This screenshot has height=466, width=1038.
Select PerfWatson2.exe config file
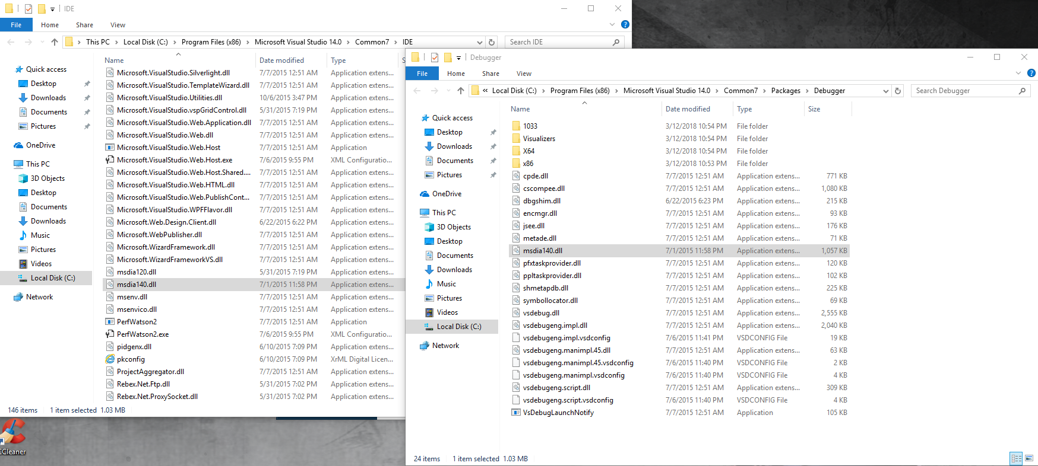(x=143, y=334)
